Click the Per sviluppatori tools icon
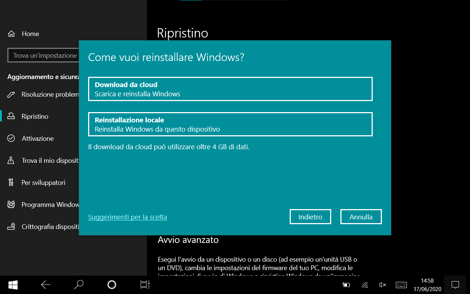Image resolution: width=470 pixels, height=294 pixels. [x=11, y=183]
